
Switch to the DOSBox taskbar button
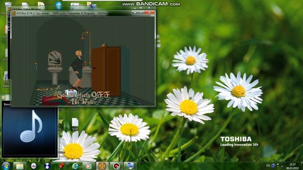point(102,166)
